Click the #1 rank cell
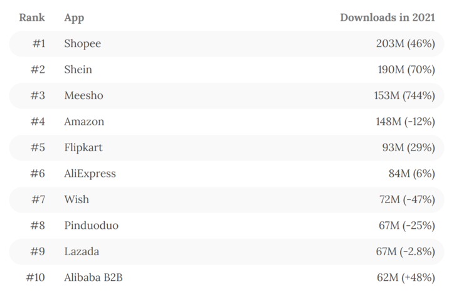Screen dimensions: 464x301 click(39, 44)
